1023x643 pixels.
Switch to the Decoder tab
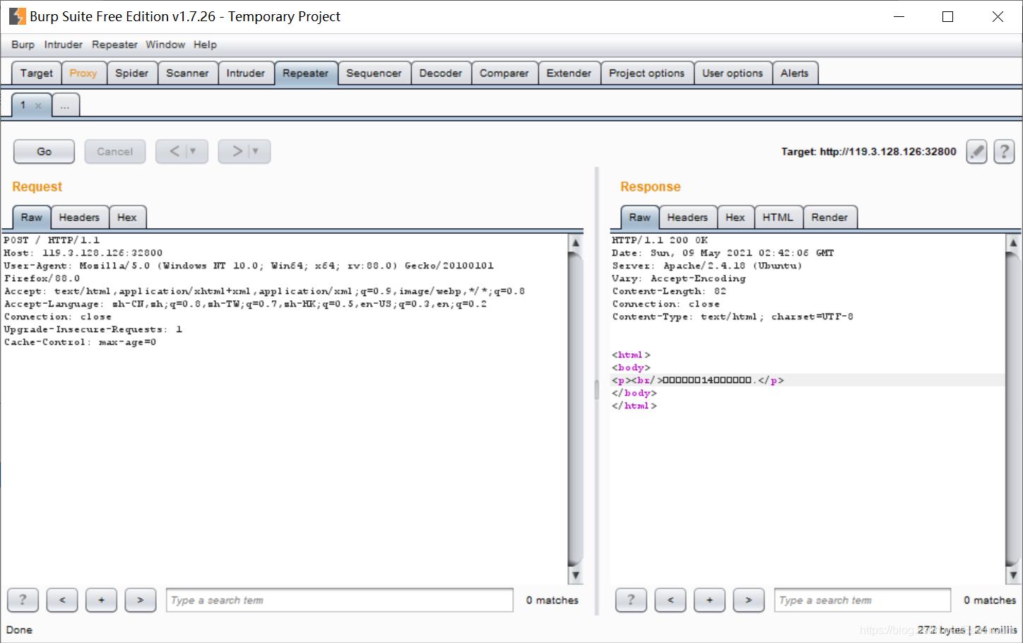pos(440,73)
